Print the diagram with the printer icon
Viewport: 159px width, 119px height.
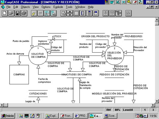pyautogui.click(x=24, y=13)
